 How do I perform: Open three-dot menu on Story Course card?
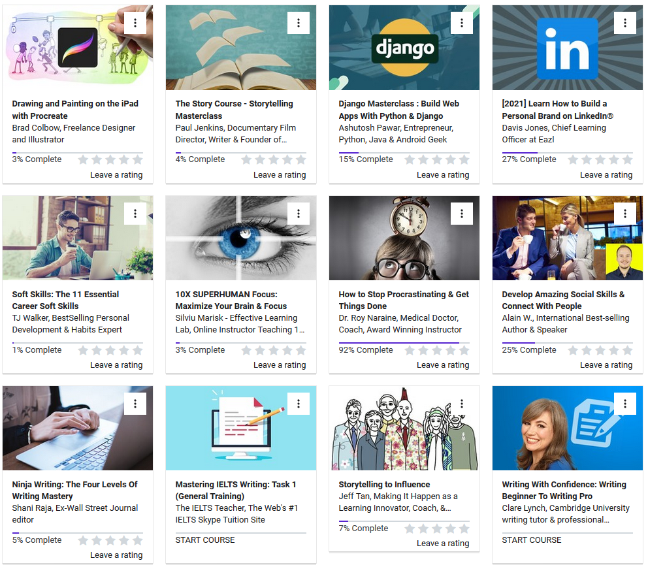pos(299,23)
